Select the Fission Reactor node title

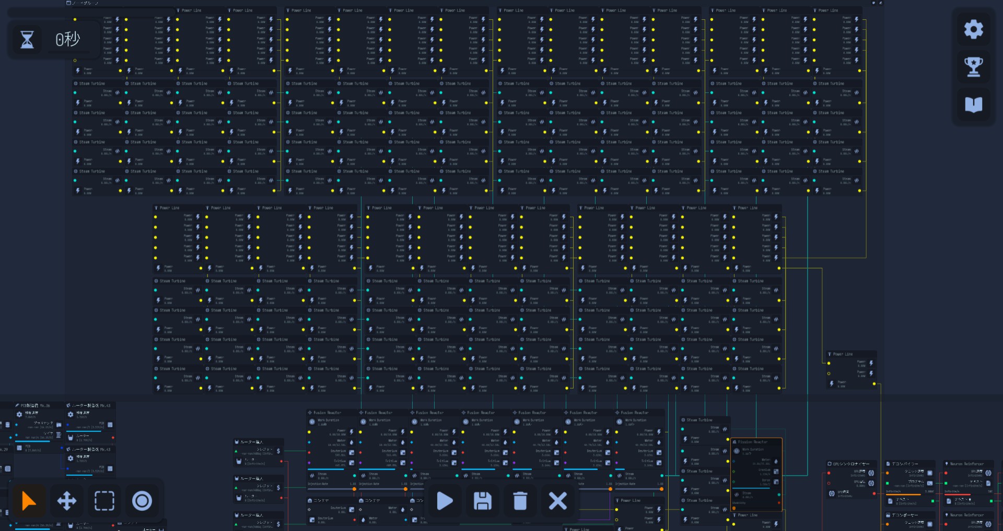click(753, 442)
